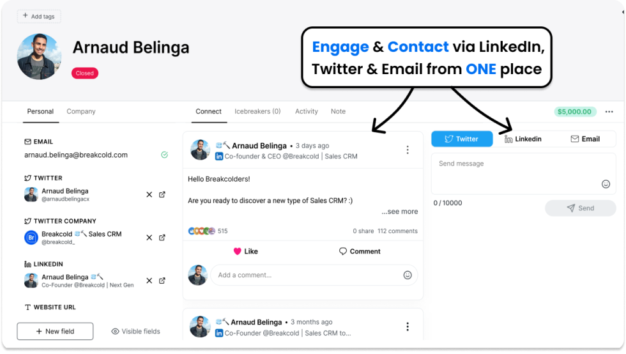Screen dimensions: 626x354
Task: Click the verified email check icon
Action: (165, 155)
